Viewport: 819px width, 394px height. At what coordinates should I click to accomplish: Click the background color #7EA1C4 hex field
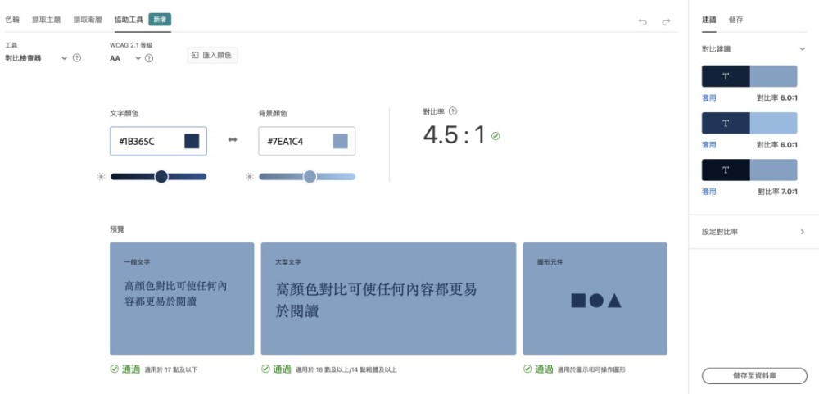pyautogui.click(x=294, y=141)
